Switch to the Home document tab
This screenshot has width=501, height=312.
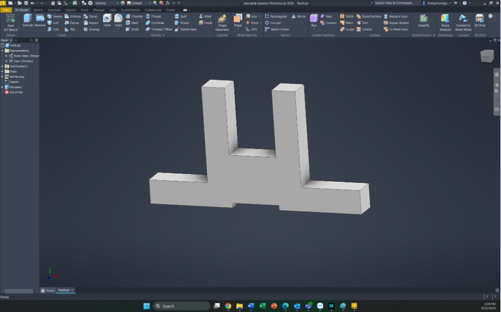[47, 290]
